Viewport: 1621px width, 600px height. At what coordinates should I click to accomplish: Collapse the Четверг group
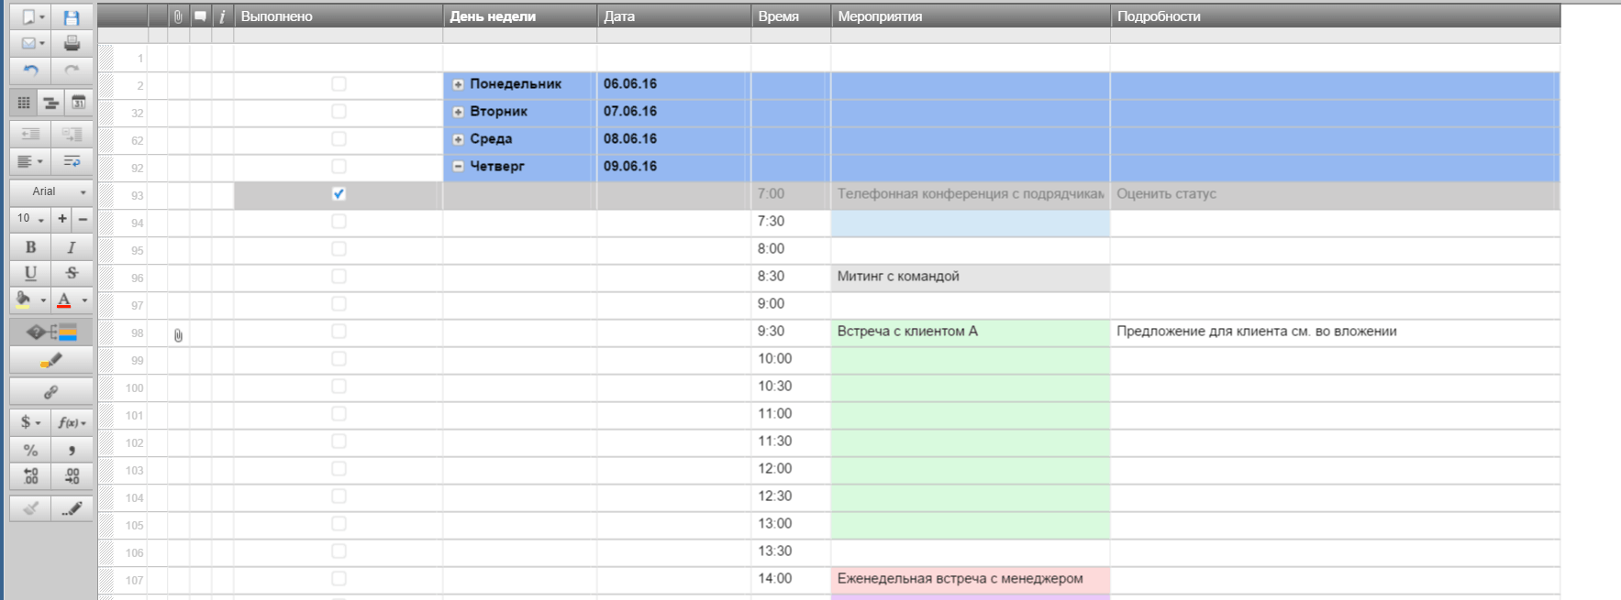[458, 167]
